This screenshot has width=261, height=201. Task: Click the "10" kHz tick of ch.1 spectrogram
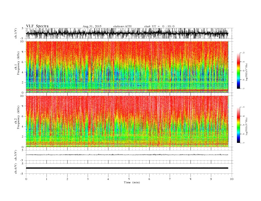(x=23, y=41)
